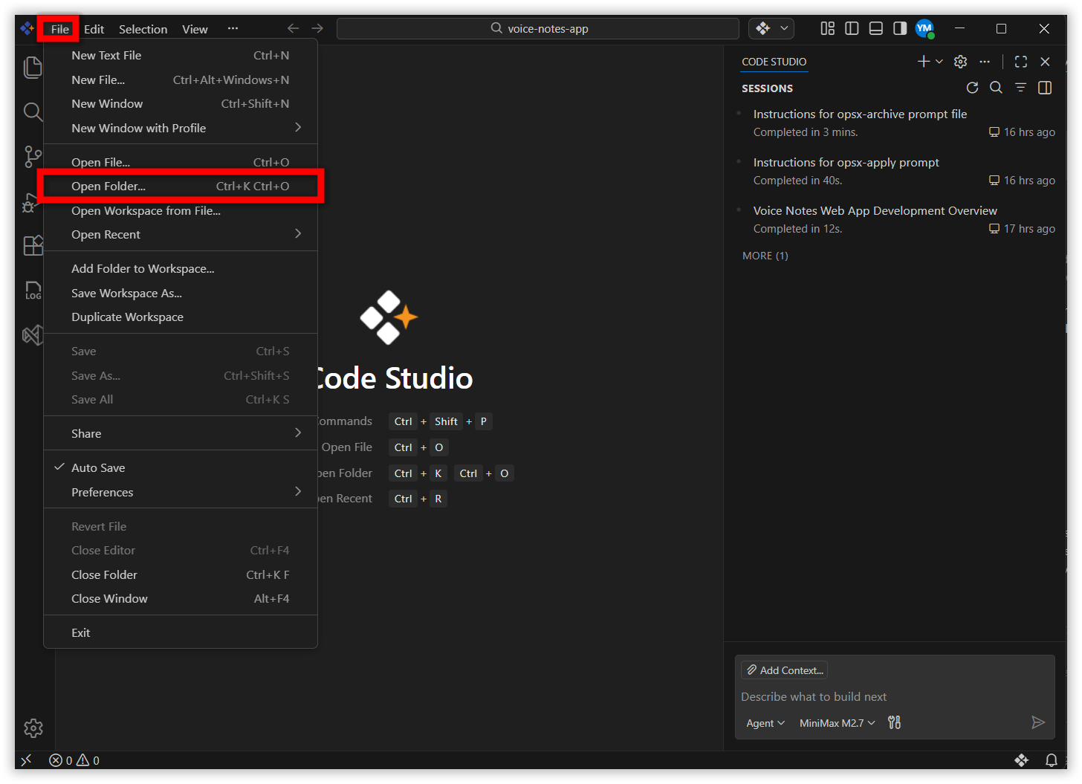Toggle the secondary side bar layout button
Image resolution: width=1082 pixels, height=784 pixels.
click(x=900, y=28)
